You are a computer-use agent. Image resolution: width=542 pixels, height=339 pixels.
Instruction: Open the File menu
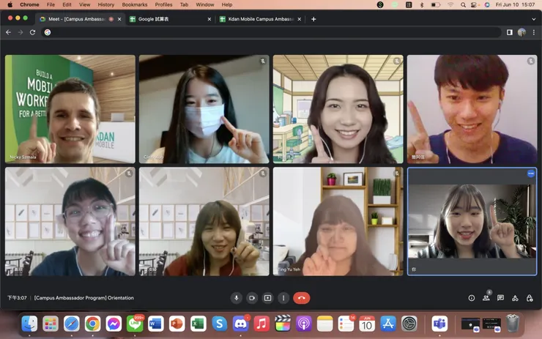click(x=51, y=4)
